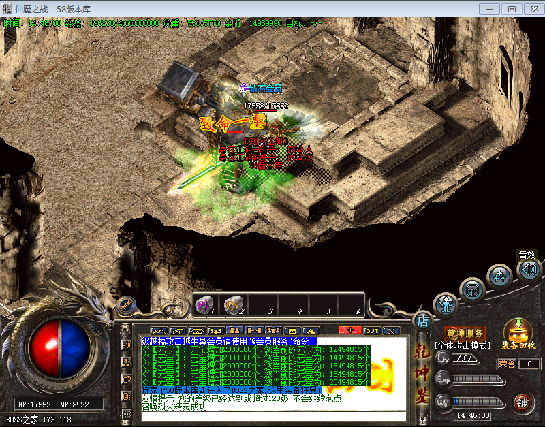The image size is (545, 427).
Task: Click the red and blue HP/MP orb
Action: pos(60,349)
